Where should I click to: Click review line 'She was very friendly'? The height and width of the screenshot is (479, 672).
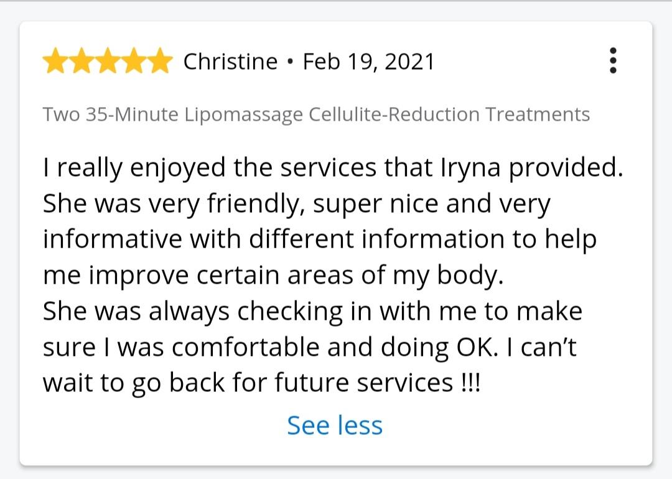click(x=297, y=205)
